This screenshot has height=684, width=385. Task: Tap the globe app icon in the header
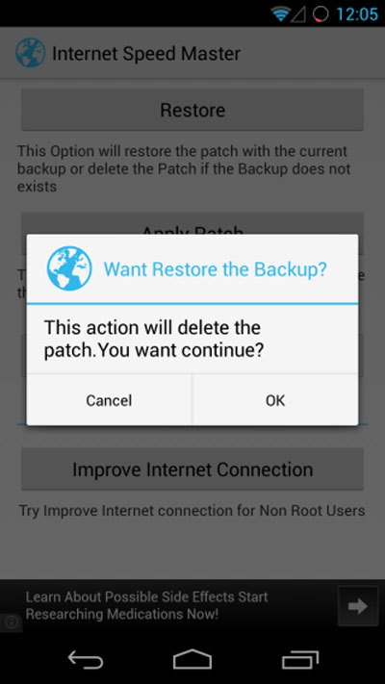[31, 53]
